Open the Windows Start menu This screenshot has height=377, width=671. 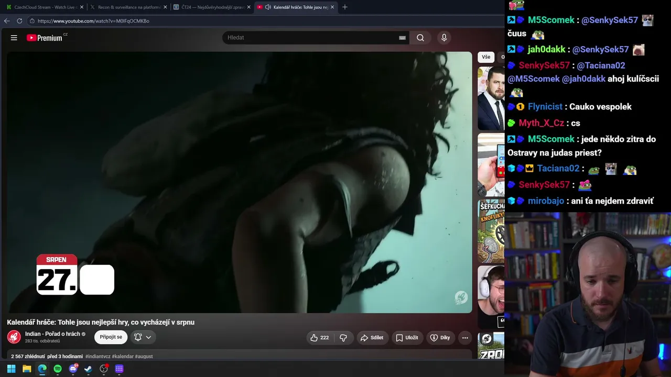click(11, 369)
